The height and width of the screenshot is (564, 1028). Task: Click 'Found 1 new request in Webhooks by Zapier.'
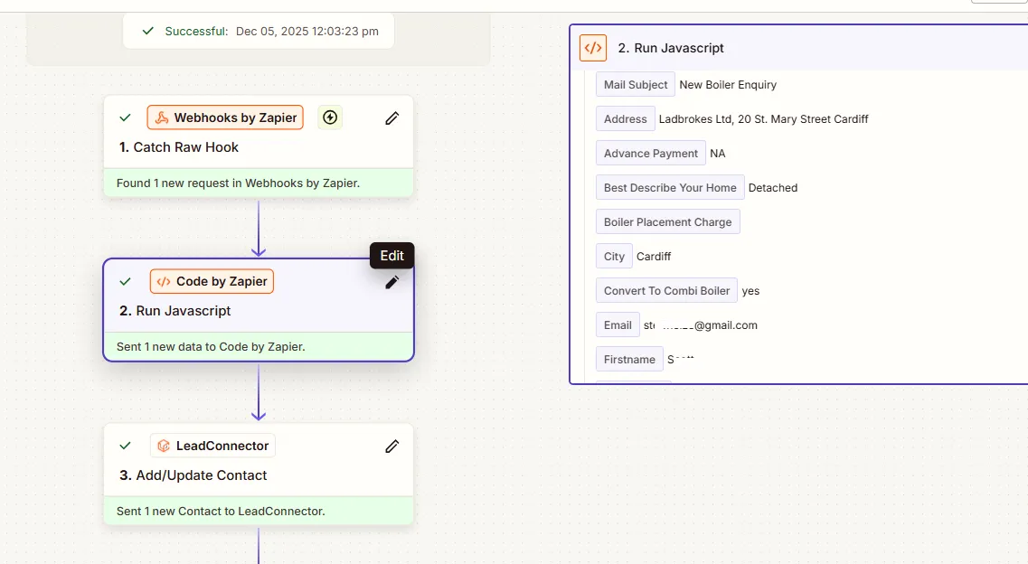238,183
